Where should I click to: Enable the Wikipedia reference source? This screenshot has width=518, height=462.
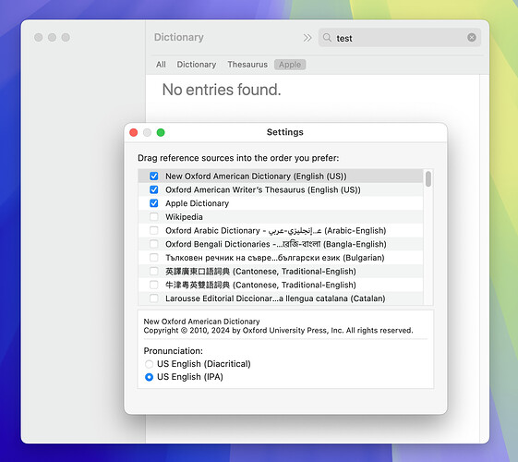(154, 217)
